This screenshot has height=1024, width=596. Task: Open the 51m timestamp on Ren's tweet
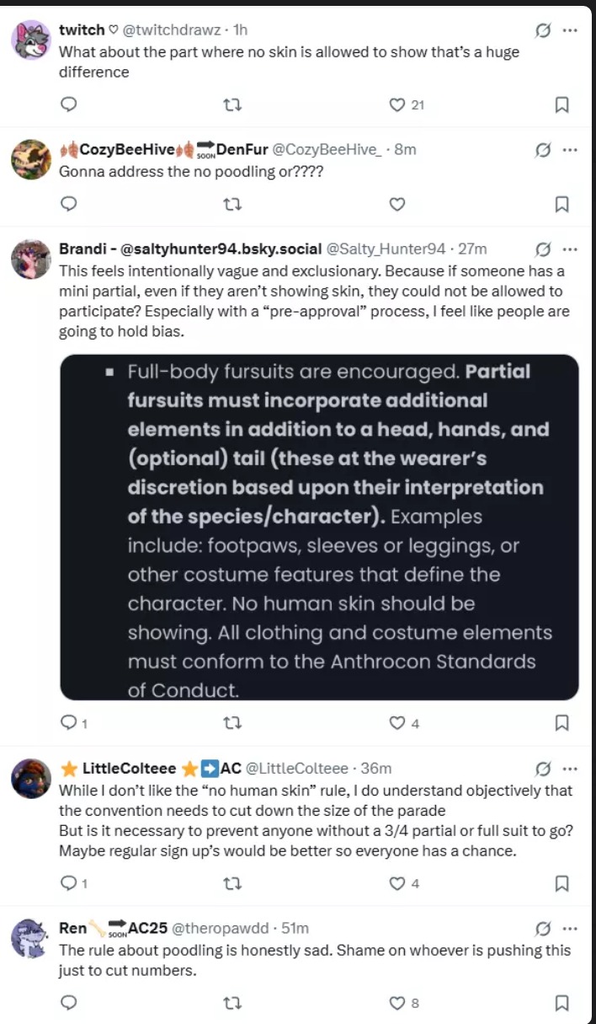[295, 928]
